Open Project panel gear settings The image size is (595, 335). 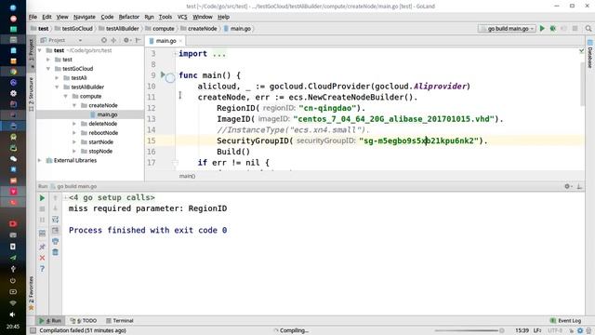tap(126, 40)
